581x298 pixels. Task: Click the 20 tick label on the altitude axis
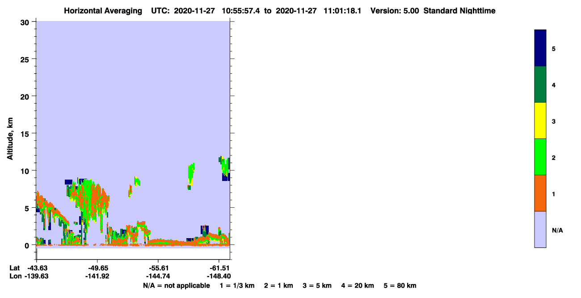tap(25, 97)
